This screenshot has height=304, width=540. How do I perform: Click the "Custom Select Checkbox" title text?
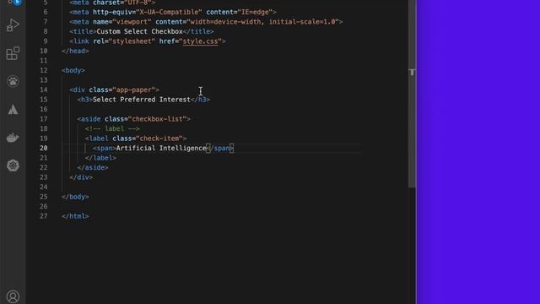[x=139, y=31]
